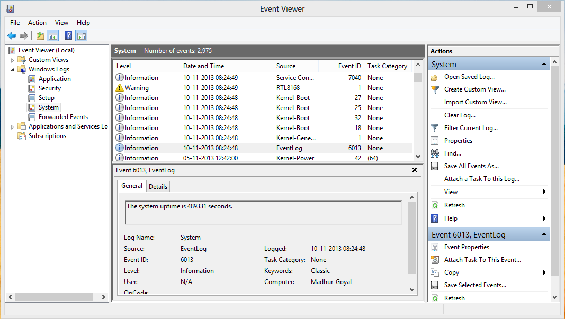Click the Up One Level folder icon

click(40, 35)
